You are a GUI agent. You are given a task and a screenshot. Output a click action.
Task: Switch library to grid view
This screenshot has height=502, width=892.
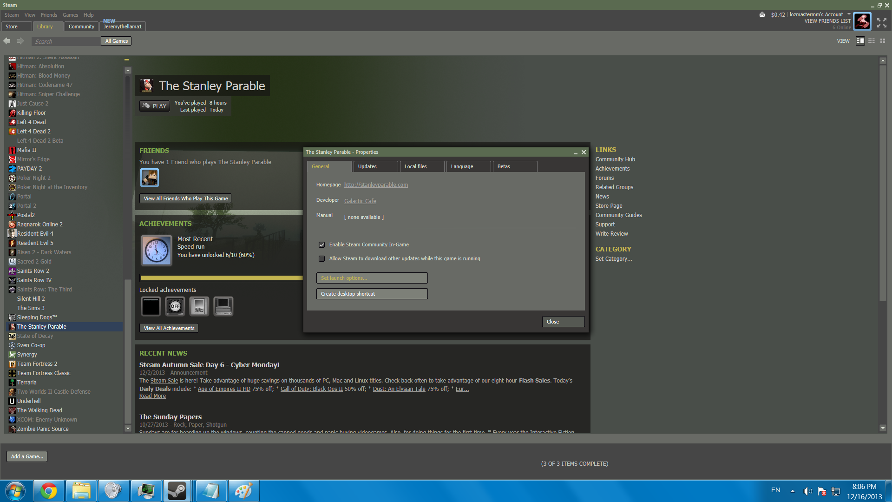(883, 41)
